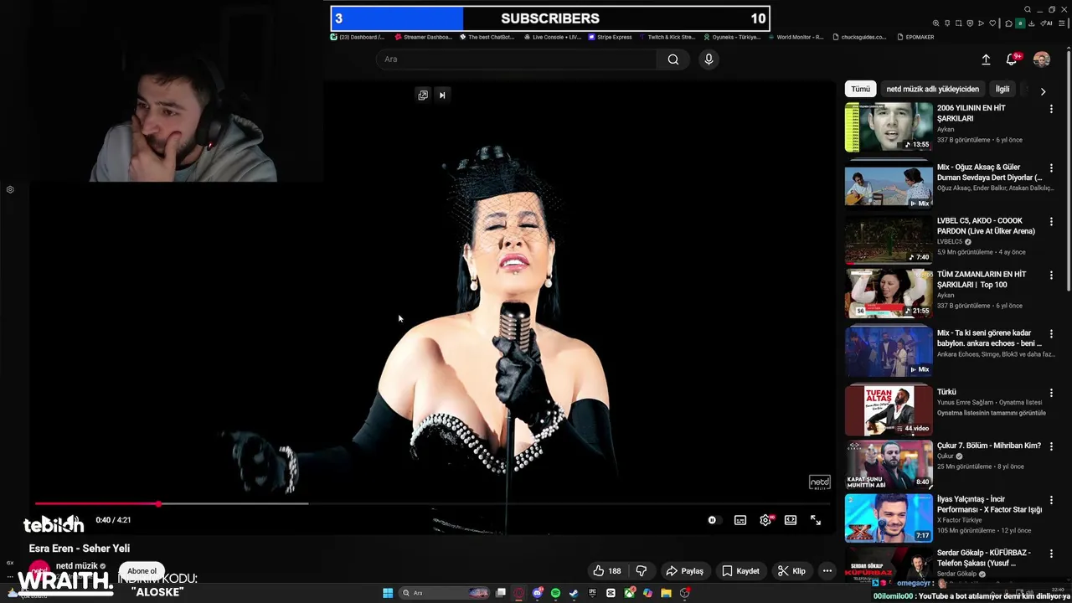Viewport: 1072px width, 603px height.
Task: Open Discord from the taskbar
Action: click(x=538, y=593)
